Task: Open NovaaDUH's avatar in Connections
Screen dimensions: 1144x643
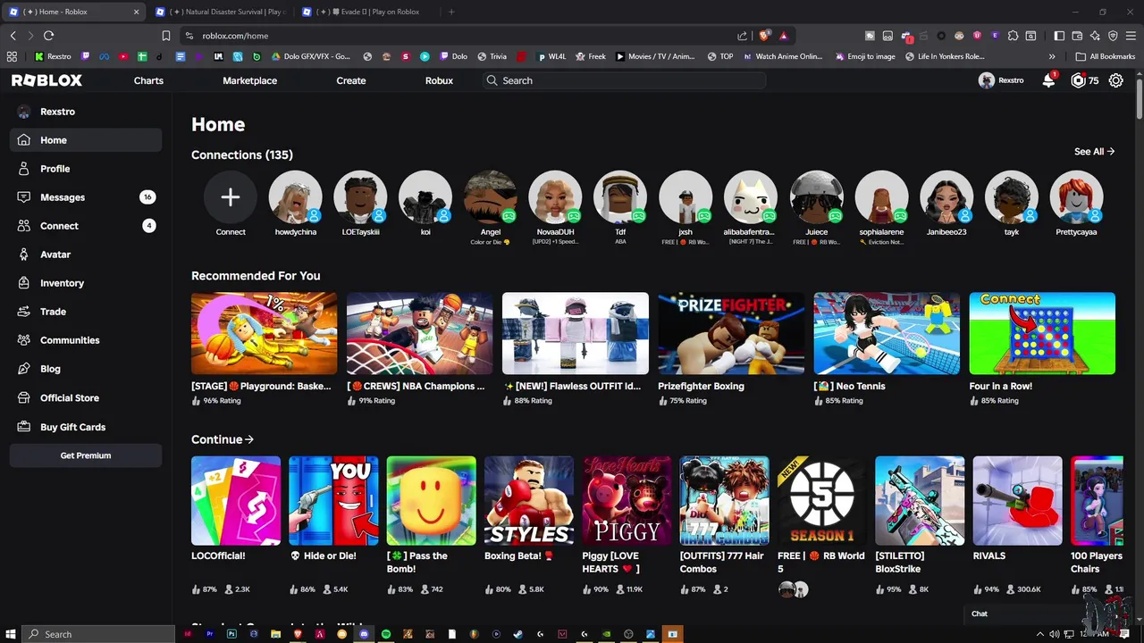Action: (555, 197)
